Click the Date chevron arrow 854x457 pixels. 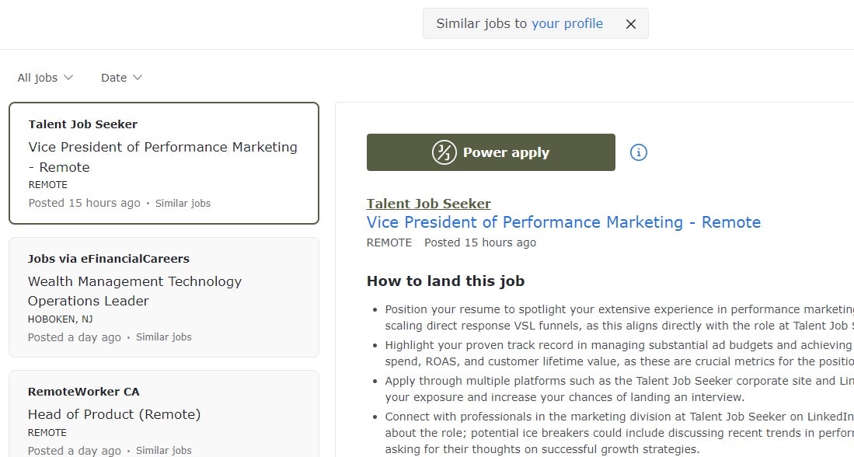[x=138, y=78]
